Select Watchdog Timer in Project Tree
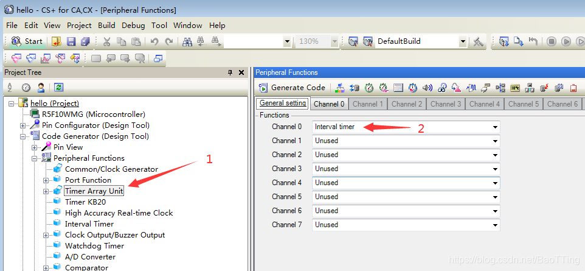 (94, 246)
